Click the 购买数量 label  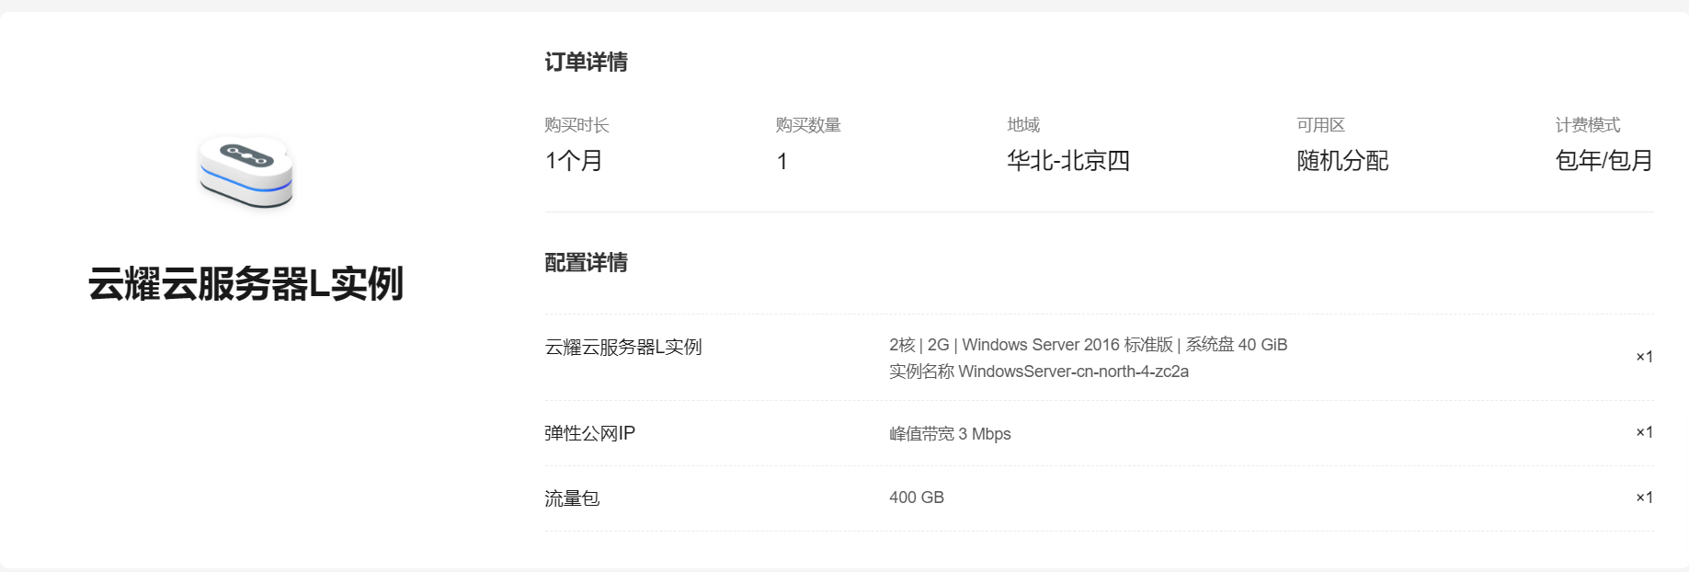(808, 125)
